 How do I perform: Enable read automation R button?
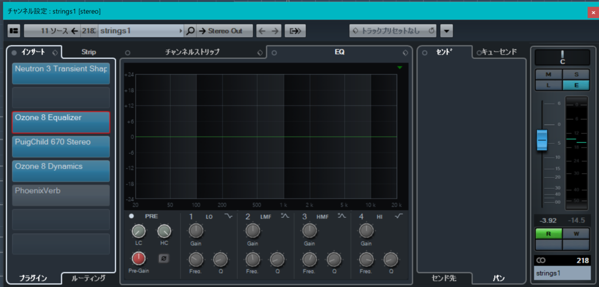point(549,234)
